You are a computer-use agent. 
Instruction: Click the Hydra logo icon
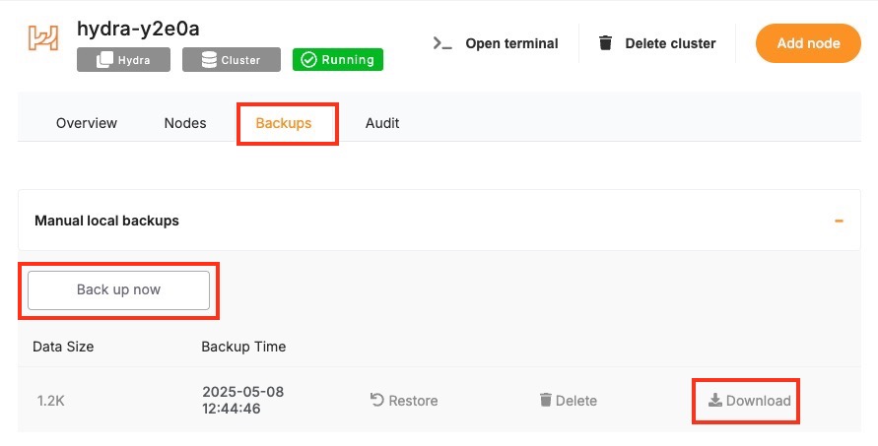(x=42, y=39)
